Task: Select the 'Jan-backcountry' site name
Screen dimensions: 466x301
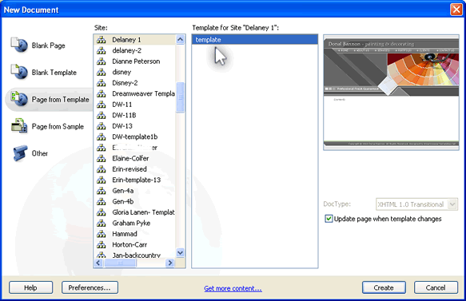Action: (x=136, y=255)
